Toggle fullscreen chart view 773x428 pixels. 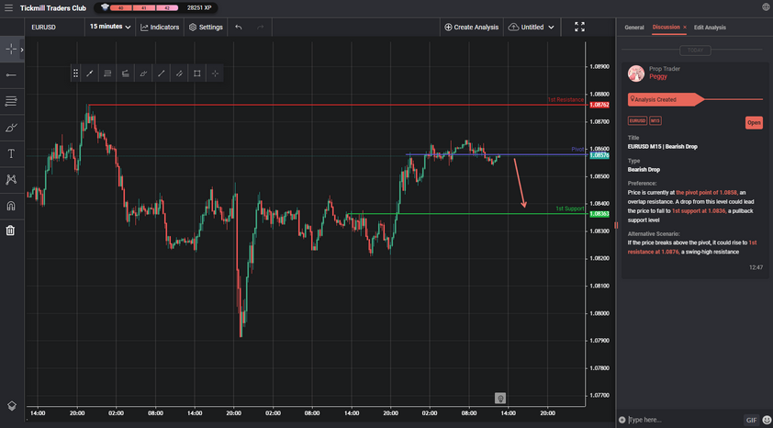580,27
